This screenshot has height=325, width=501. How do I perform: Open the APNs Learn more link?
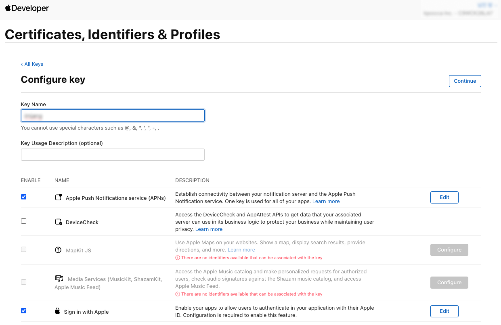pos(326,201)
